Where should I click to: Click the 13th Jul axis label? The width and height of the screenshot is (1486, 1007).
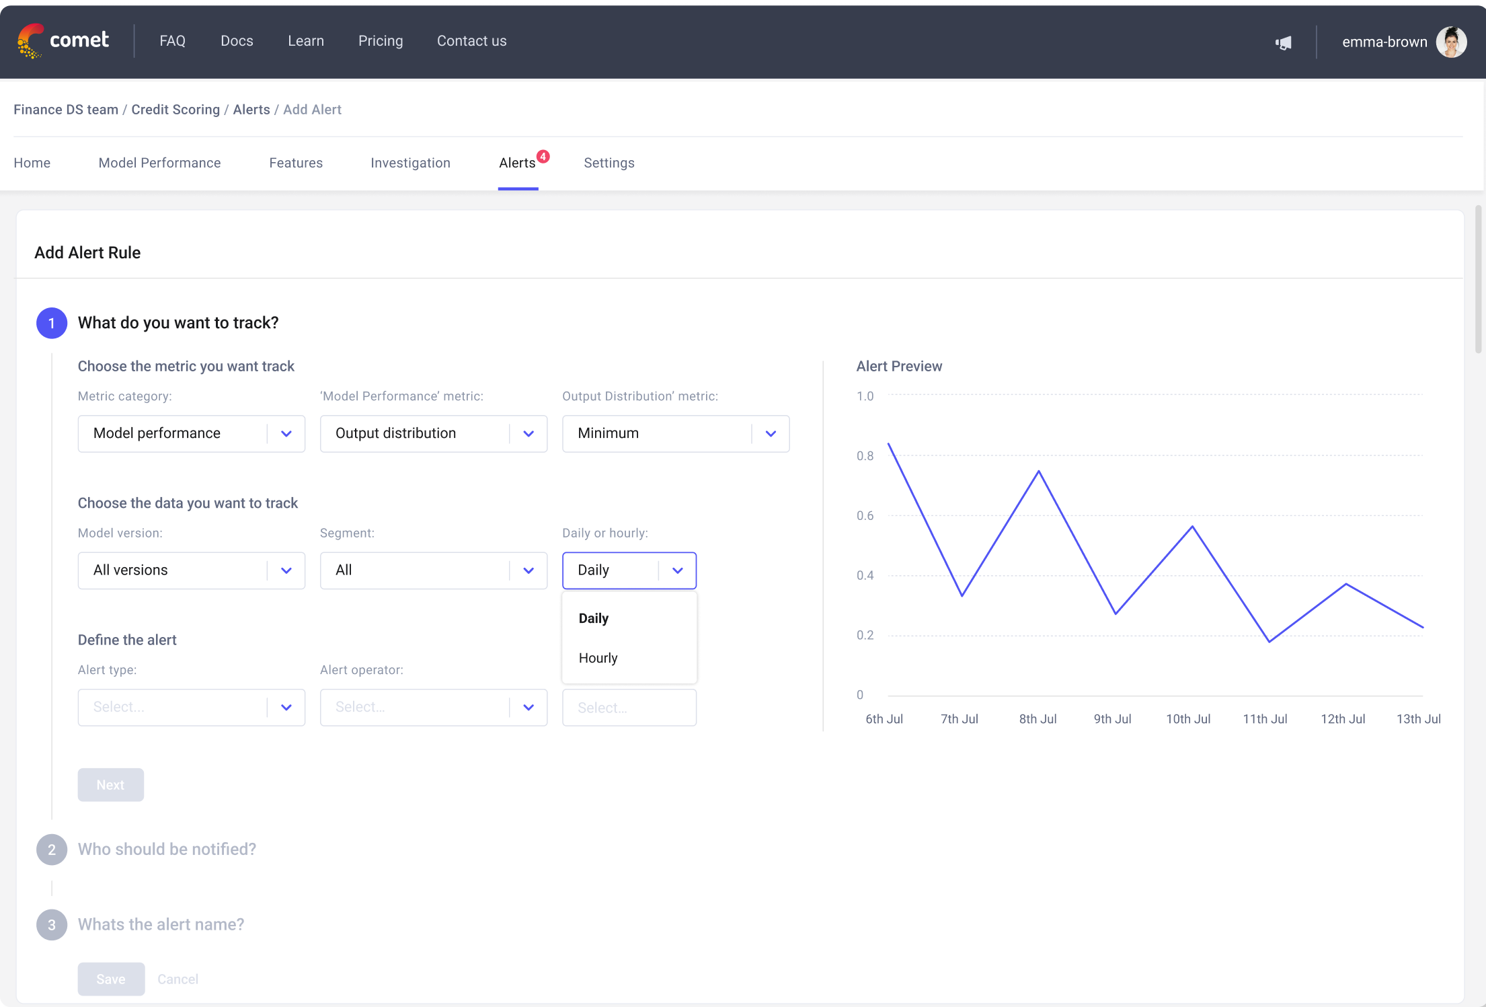pyautogui.click(x=1418, y=719)
